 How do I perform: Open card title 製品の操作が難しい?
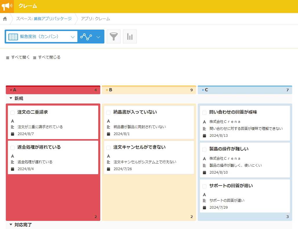coord(229,149)
